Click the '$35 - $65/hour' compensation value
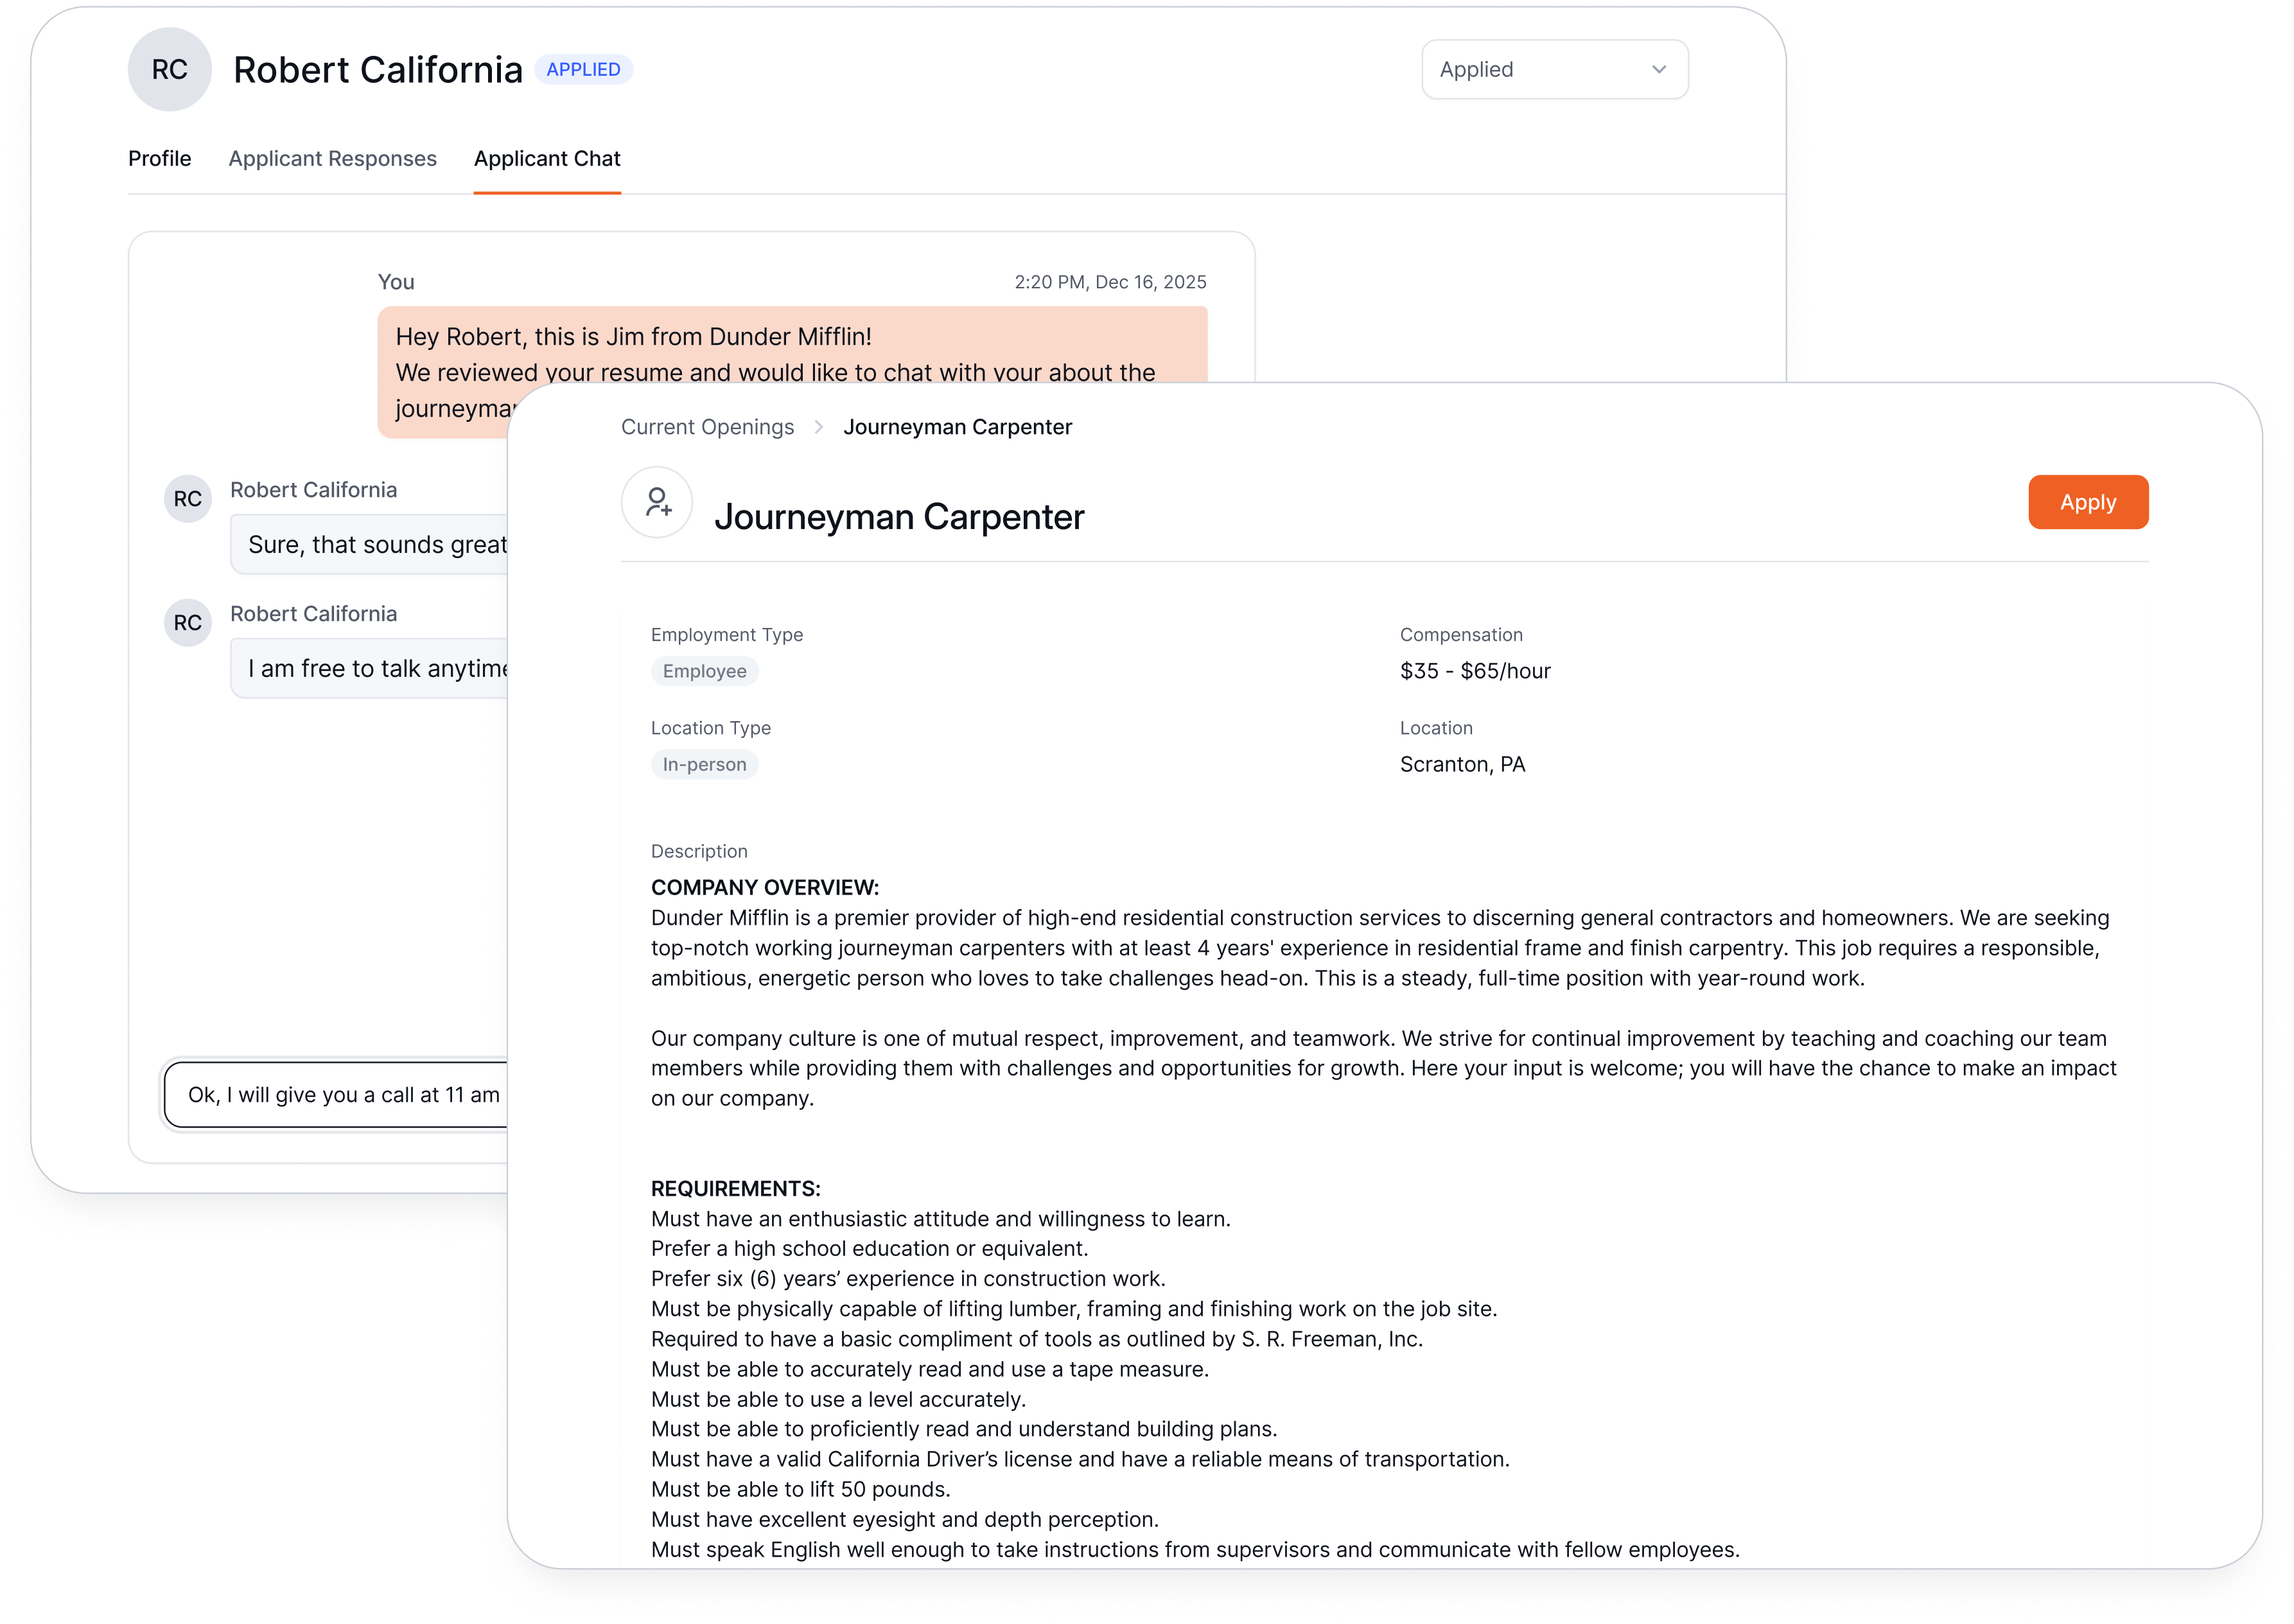The image size is (2294, 1624). coord(1475,671)
